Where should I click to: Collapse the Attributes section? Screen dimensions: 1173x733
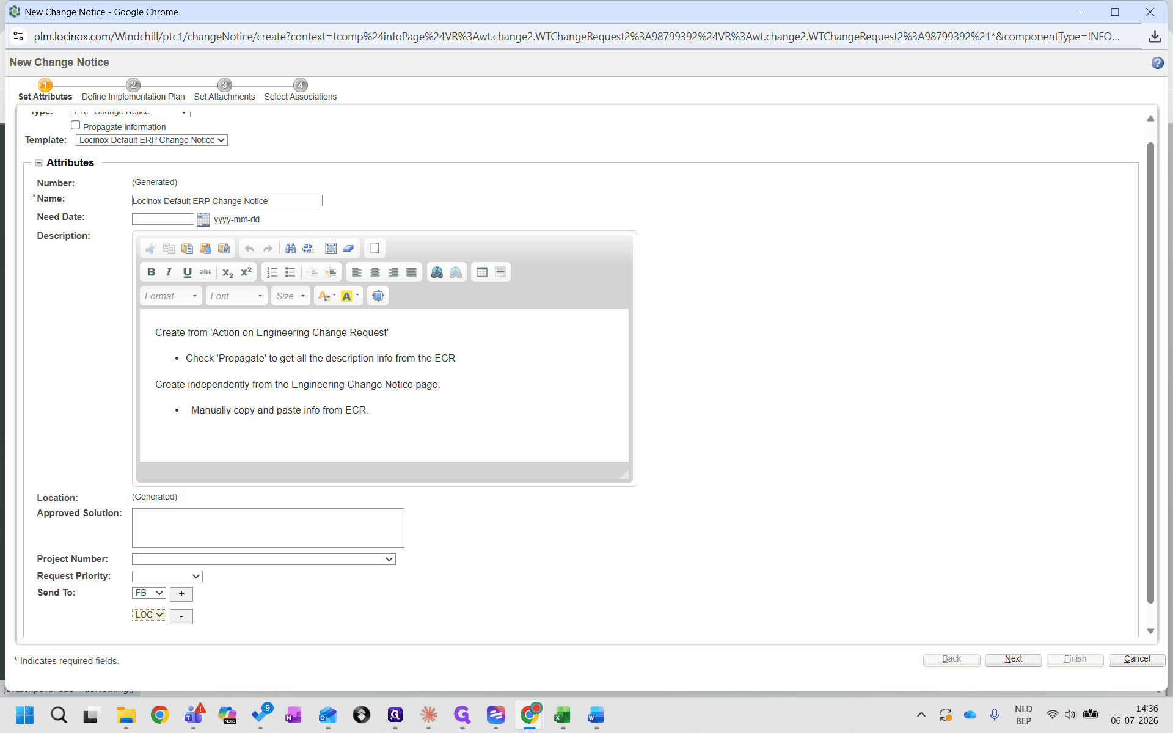(38, 163)
